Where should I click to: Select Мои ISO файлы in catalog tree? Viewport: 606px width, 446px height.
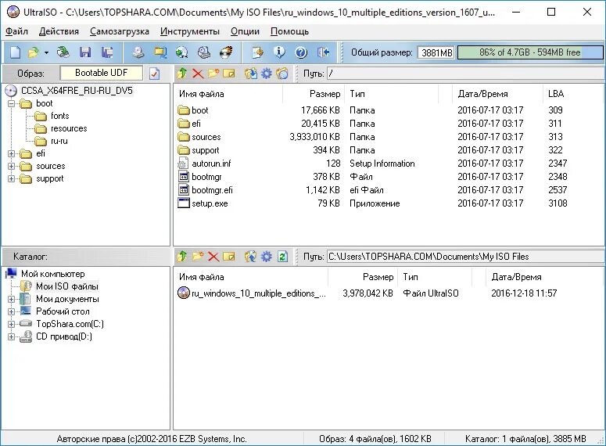(x=67, y=286)
